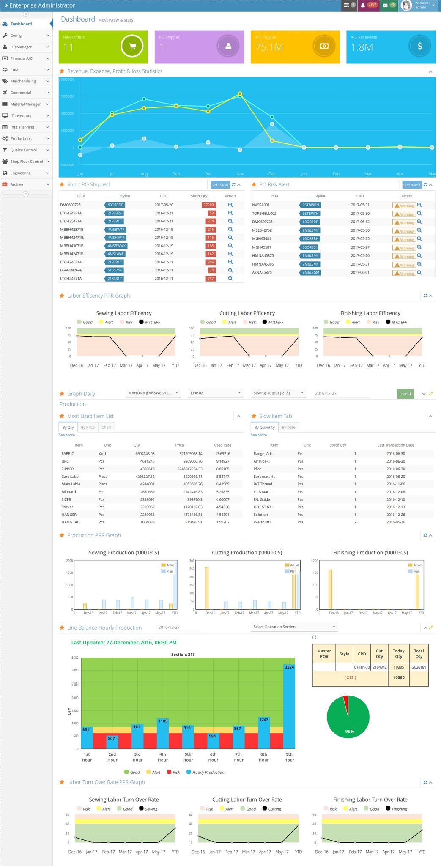Click See More in PO Risk Alert
This screenshot has width=441, height=866.
point(412,185)
